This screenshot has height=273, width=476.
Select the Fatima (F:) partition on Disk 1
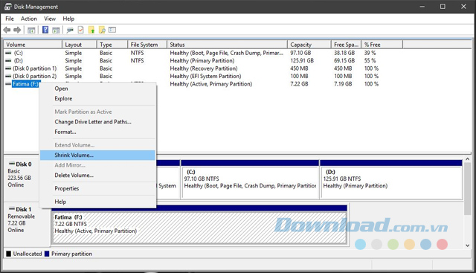pos(199,225)
